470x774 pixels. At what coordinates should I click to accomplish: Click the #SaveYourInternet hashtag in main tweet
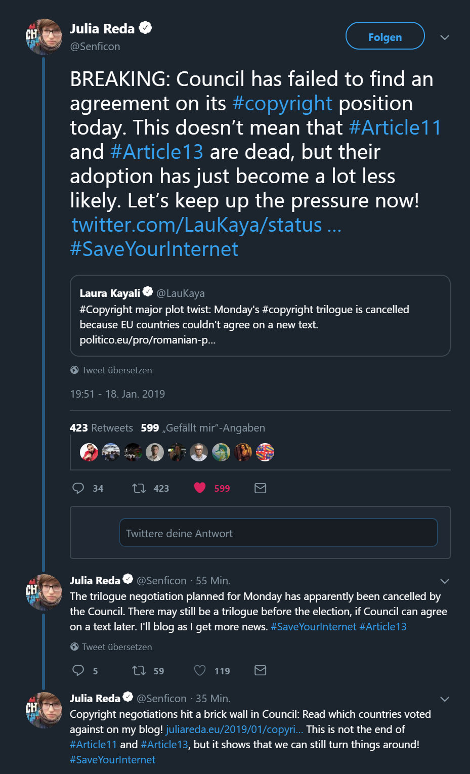coord(154,249)
